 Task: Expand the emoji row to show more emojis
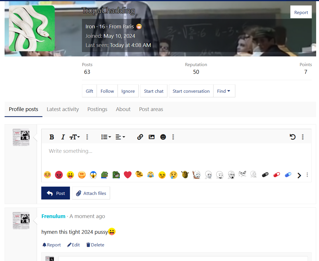click(299, 175)
